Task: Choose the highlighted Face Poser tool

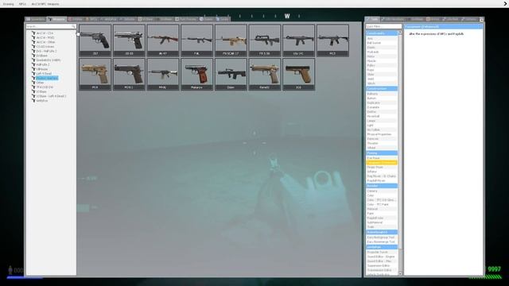Action: point(382,162)
